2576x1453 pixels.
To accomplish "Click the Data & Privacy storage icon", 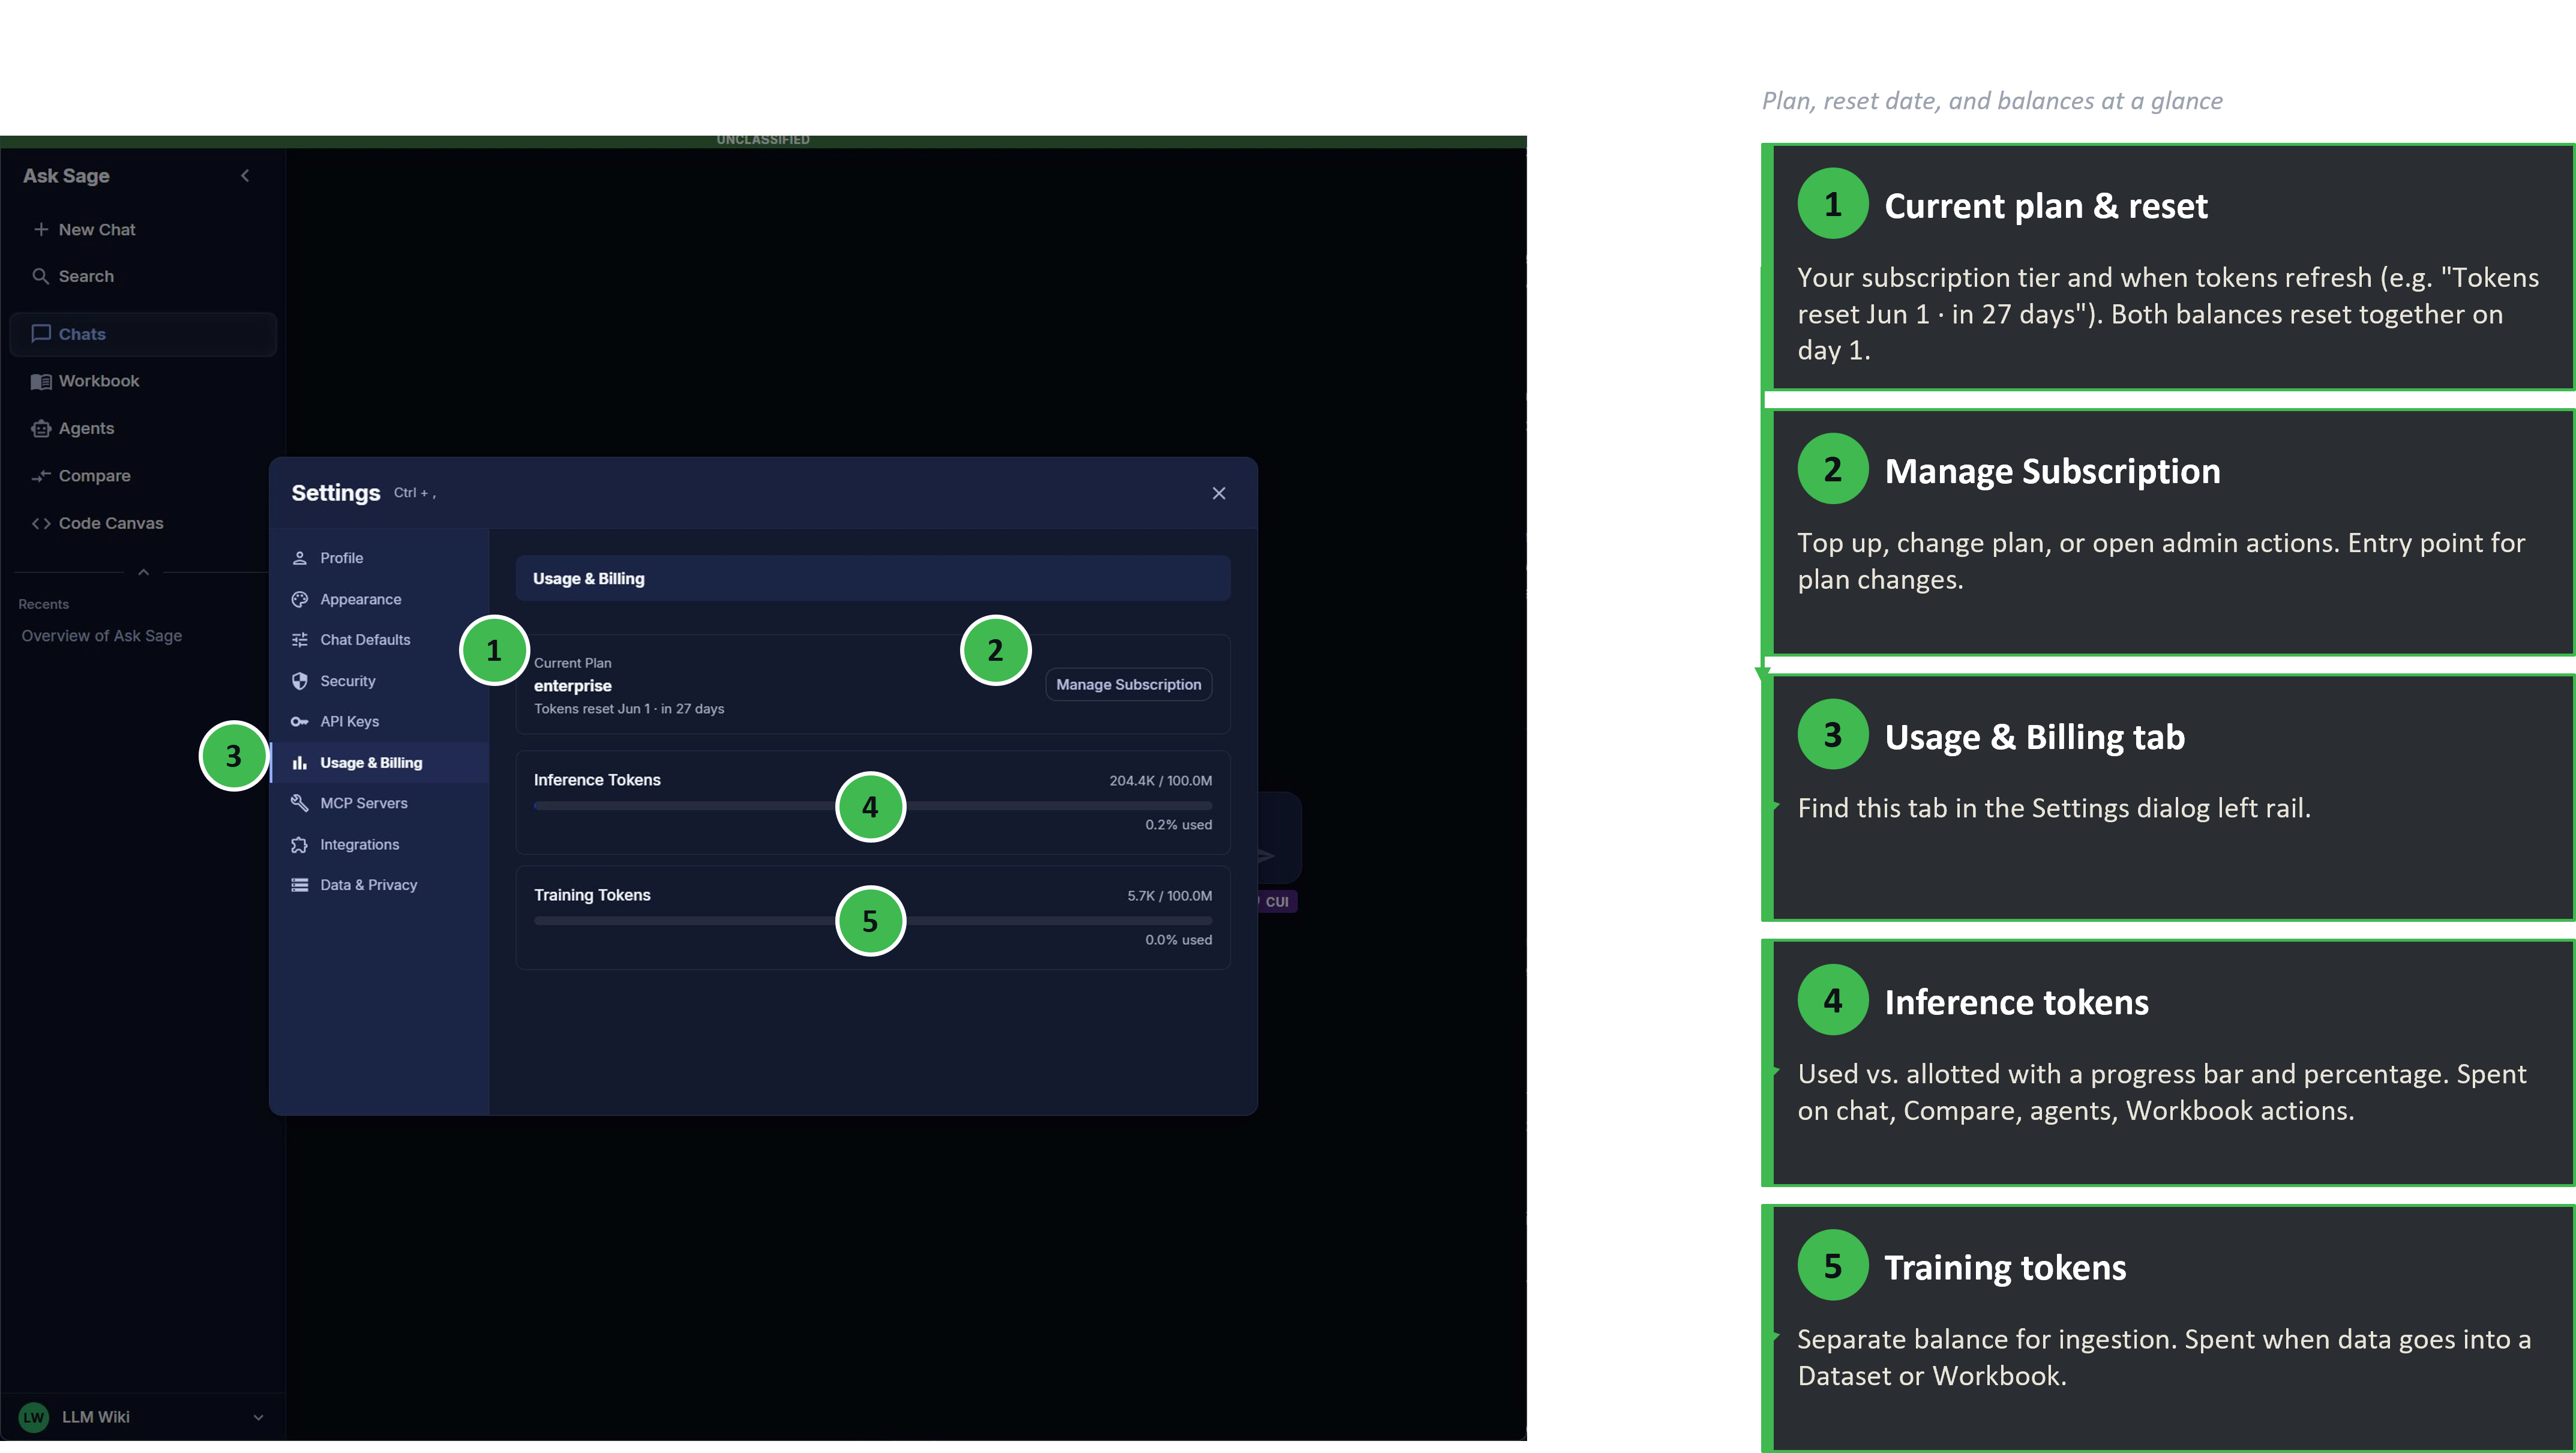I will (299, 885).
